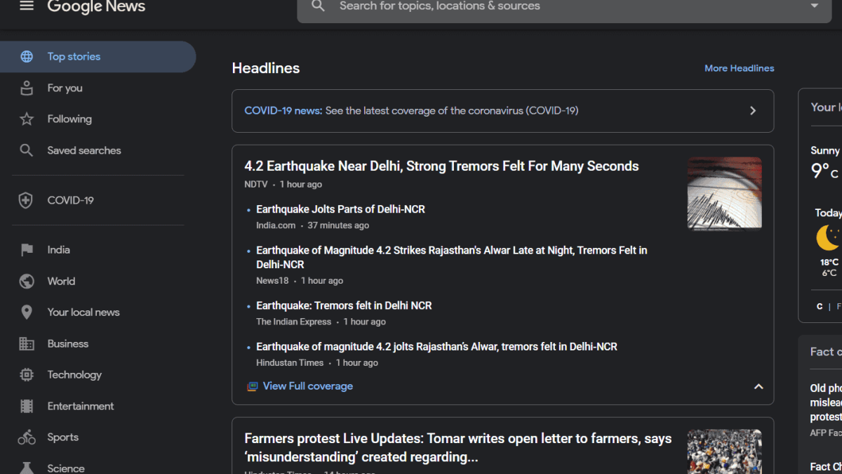Open 4.2 Earthquake Near Delhi headline
The width and height of the screenshot is (842, 474).
tap(441, 166)
